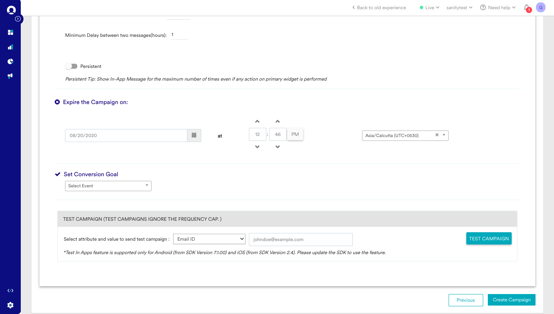This screenshot has height=314, width=554.
Task: Toggle the Persistent switch
Action: click(71, 66)
